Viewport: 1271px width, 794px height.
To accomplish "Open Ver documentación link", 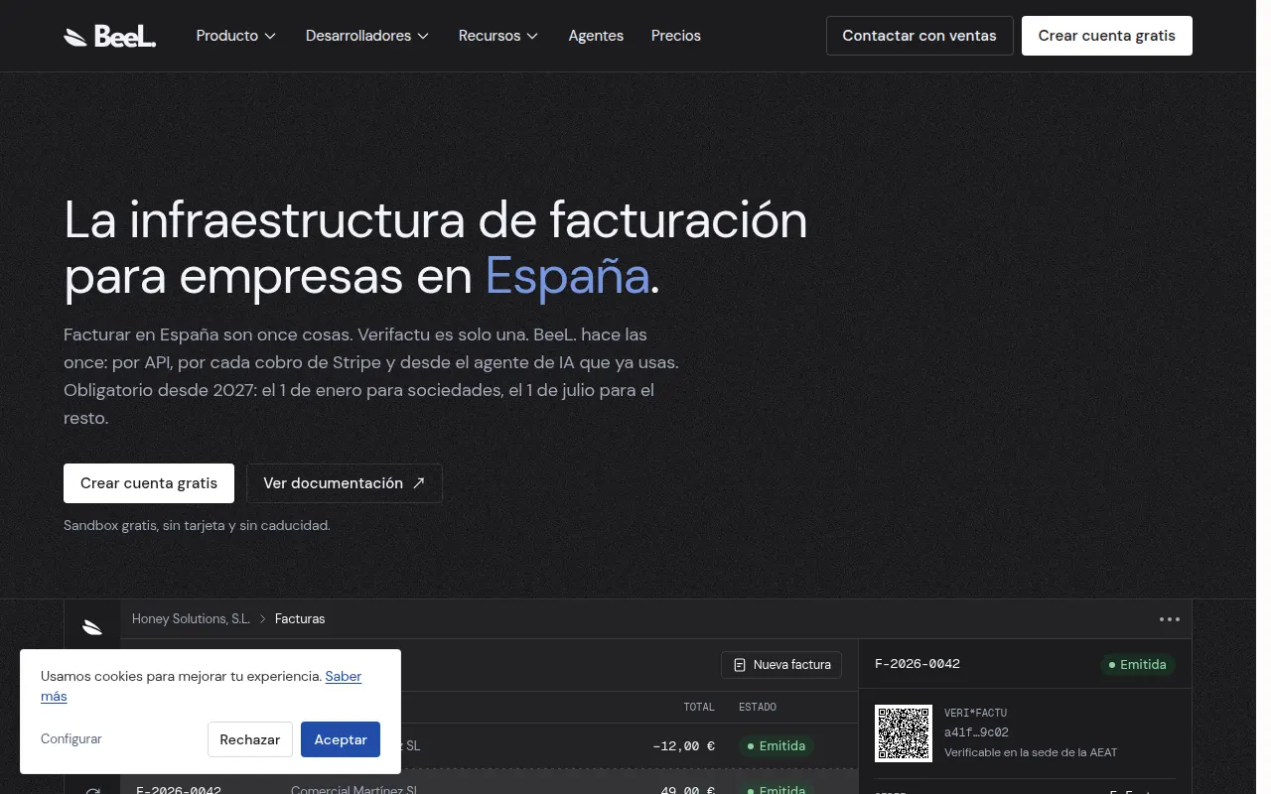I will [345, 483].
